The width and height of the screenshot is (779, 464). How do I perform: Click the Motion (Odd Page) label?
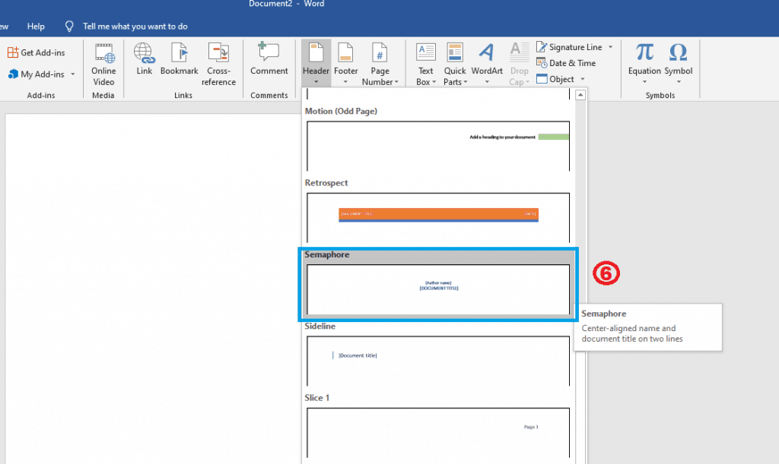[x=341, y=111]
